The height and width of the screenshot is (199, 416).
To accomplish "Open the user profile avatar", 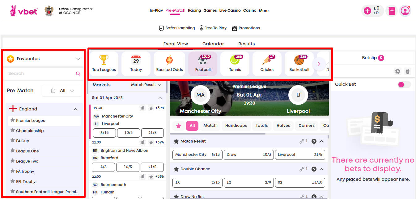I will click(x=405, y=11).
